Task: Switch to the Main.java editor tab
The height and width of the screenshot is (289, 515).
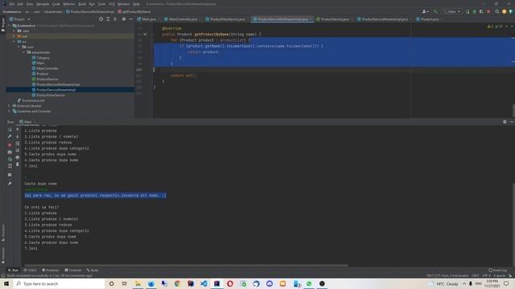Action: click(x=146, y=19)
